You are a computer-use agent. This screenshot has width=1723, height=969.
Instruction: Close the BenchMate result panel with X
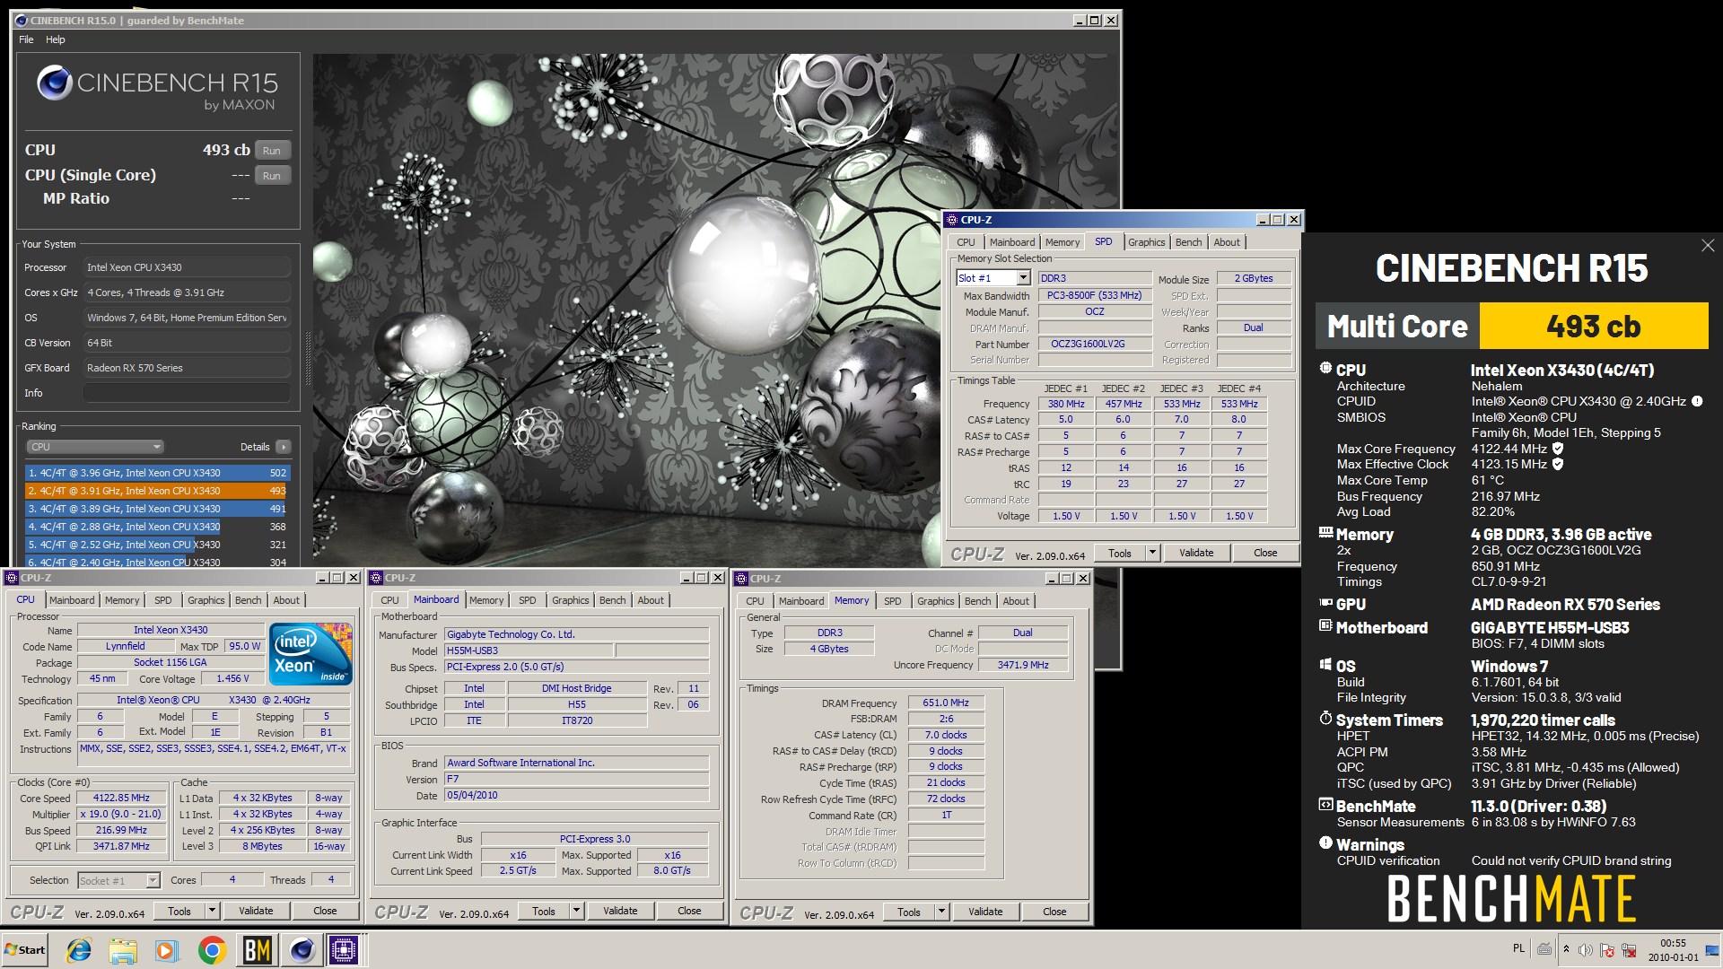pos(1708,245)
